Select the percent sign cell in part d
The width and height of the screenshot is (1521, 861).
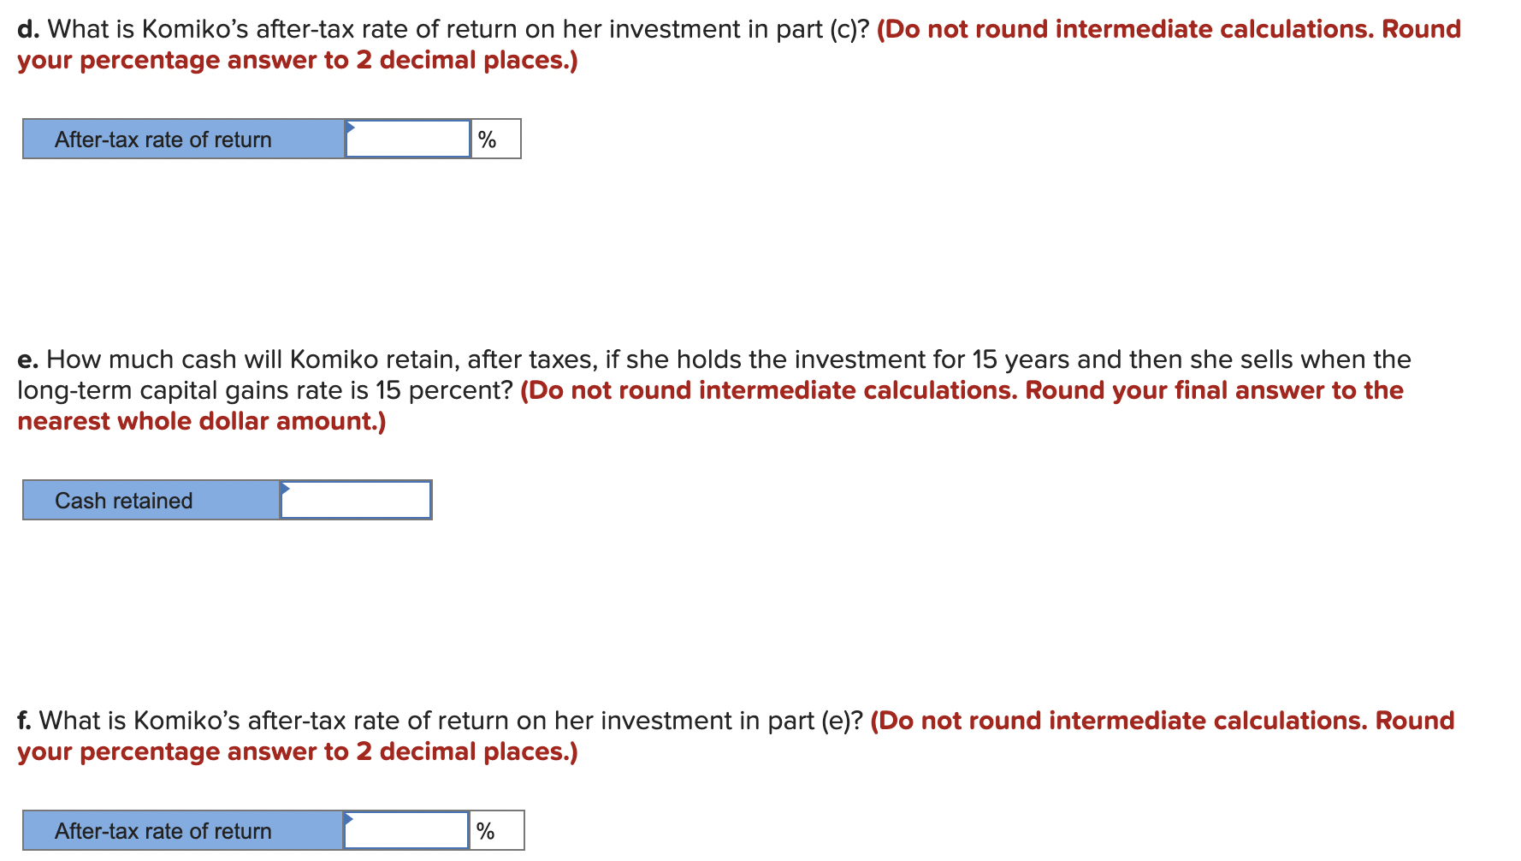(x=495, y=140)
